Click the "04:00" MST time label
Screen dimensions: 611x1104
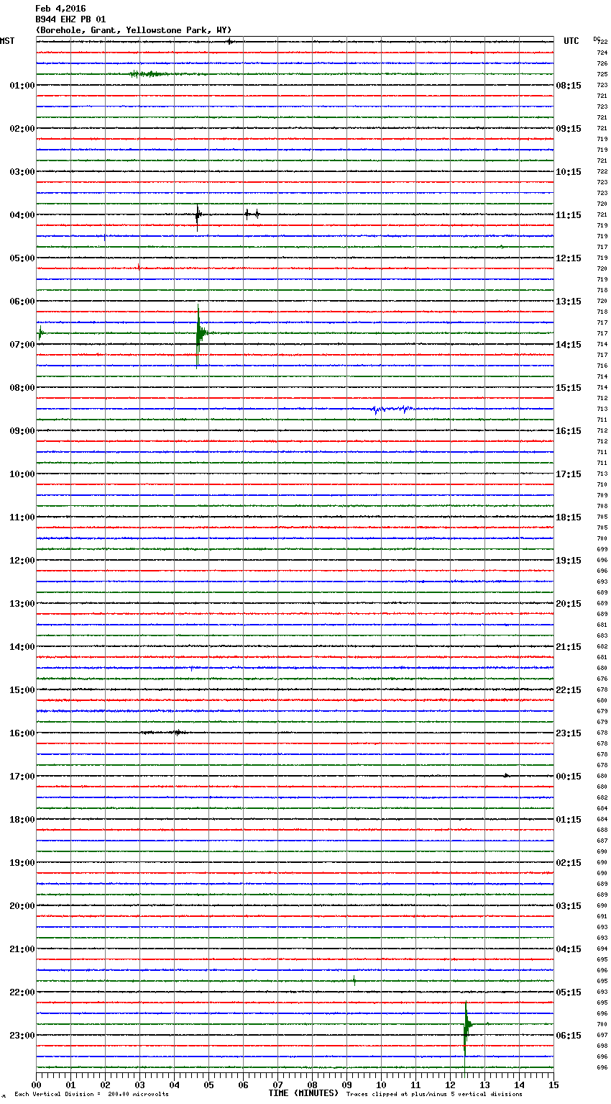tap(22, 215)
